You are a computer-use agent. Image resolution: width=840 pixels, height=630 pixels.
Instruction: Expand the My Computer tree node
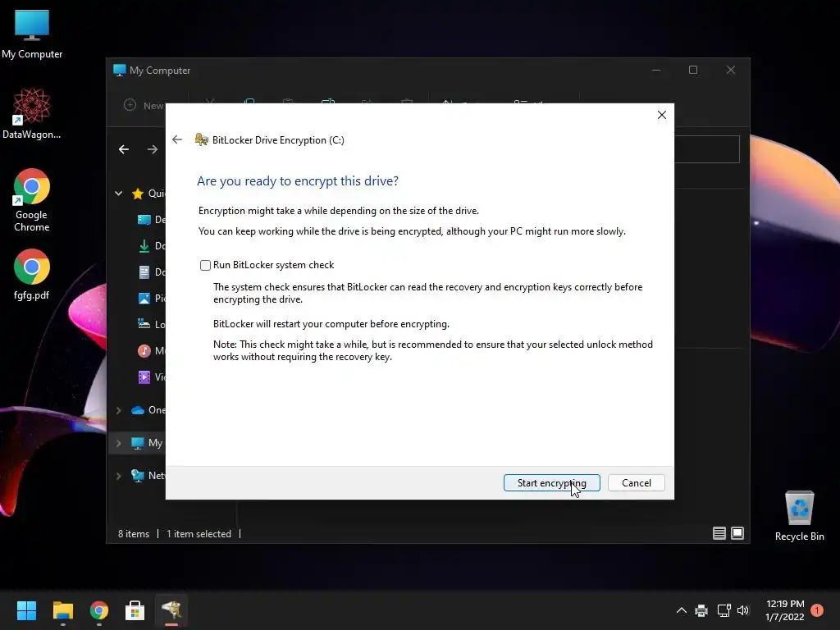118,443
